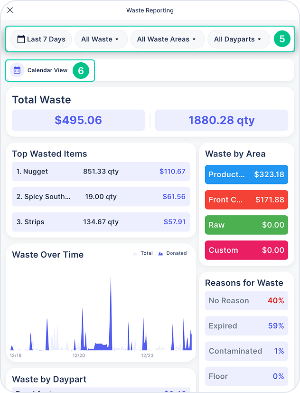Expand the All Waste Areas dropdown
Screen dimensions: 300x393
tap(168, 39)
